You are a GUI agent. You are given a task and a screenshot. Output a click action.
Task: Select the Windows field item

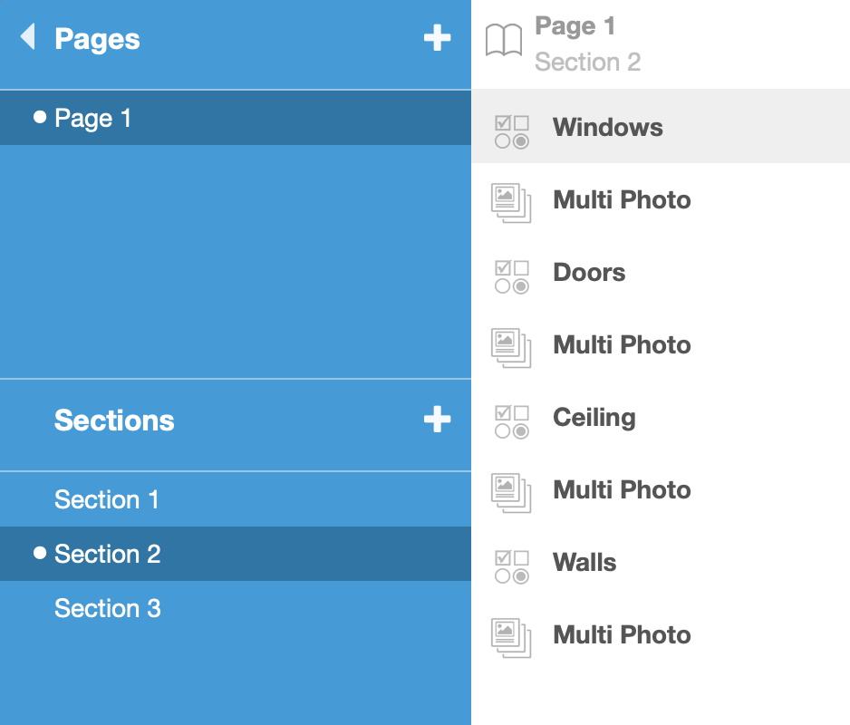click(x=607, y=127)
